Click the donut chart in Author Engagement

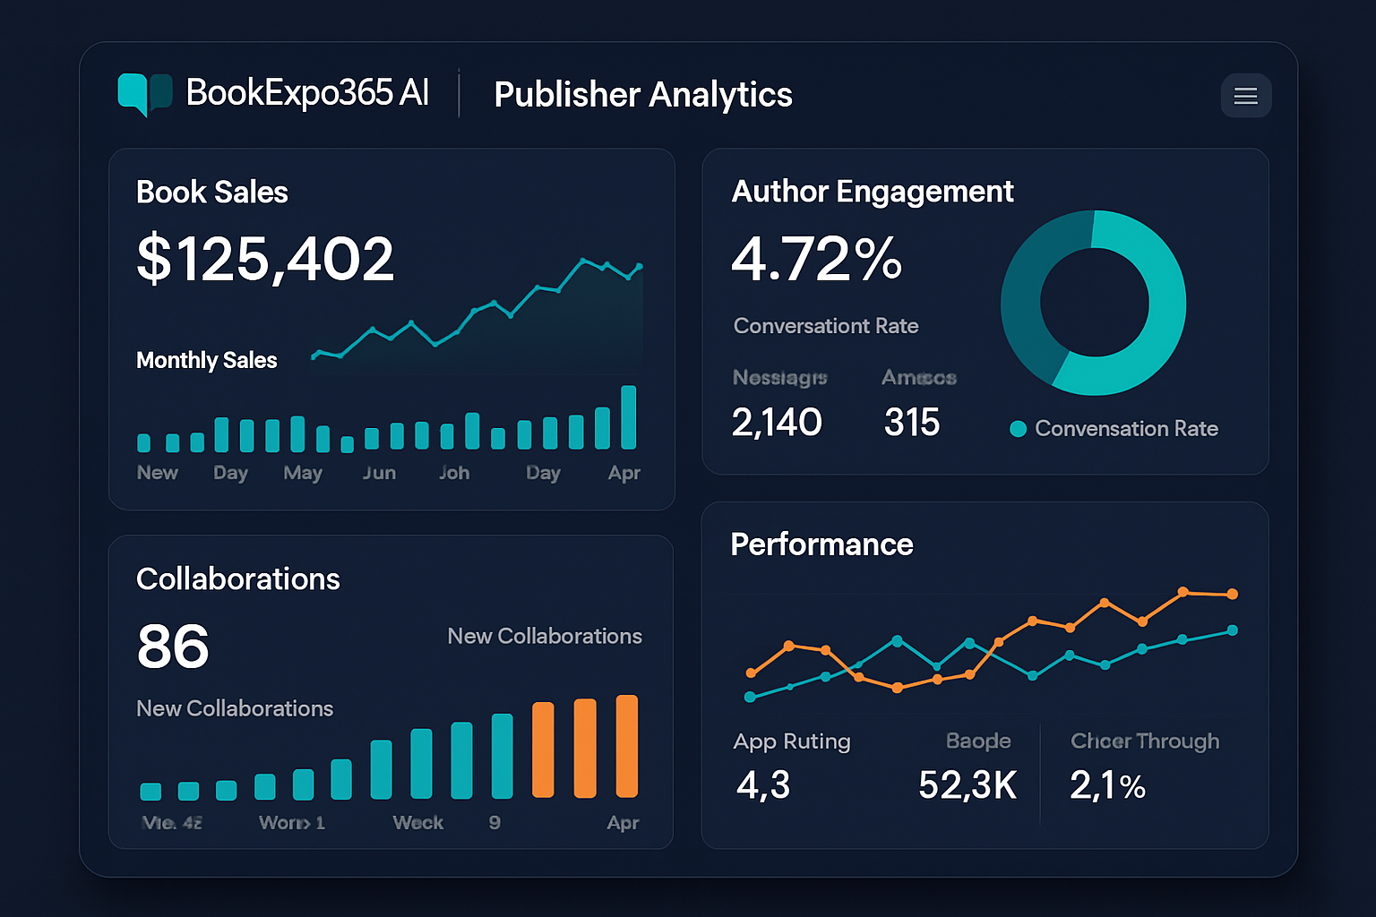(x=1094, y=304)
